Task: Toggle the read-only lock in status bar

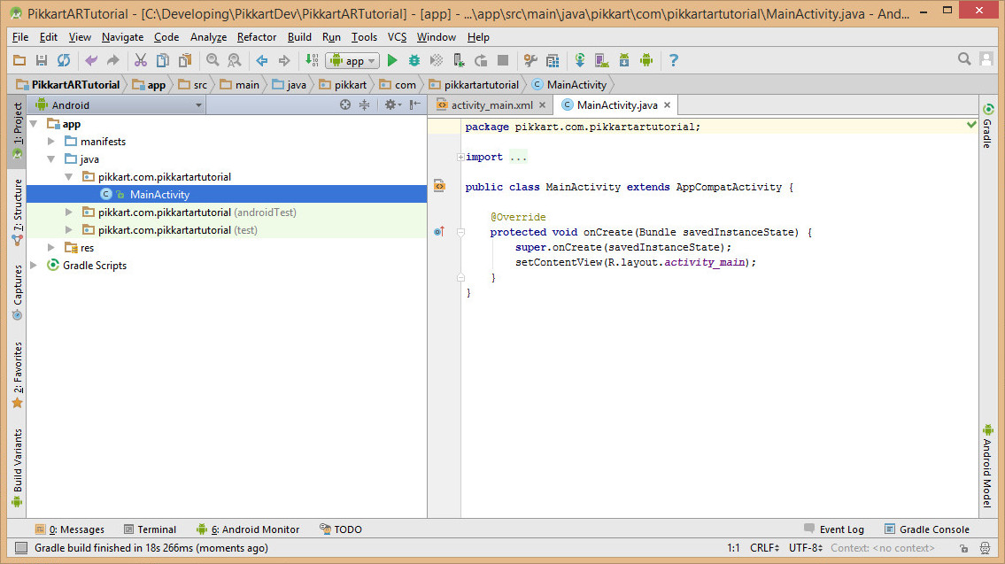Action: coord(963,548)
